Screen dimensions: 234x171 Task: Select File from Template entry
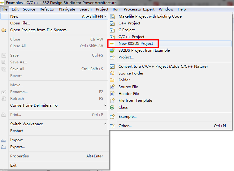pos(170,100)
